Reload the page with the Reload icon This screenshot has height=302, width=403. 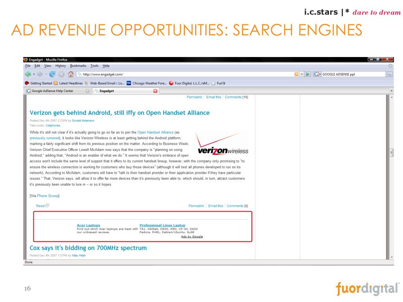(x=52, y=74)
